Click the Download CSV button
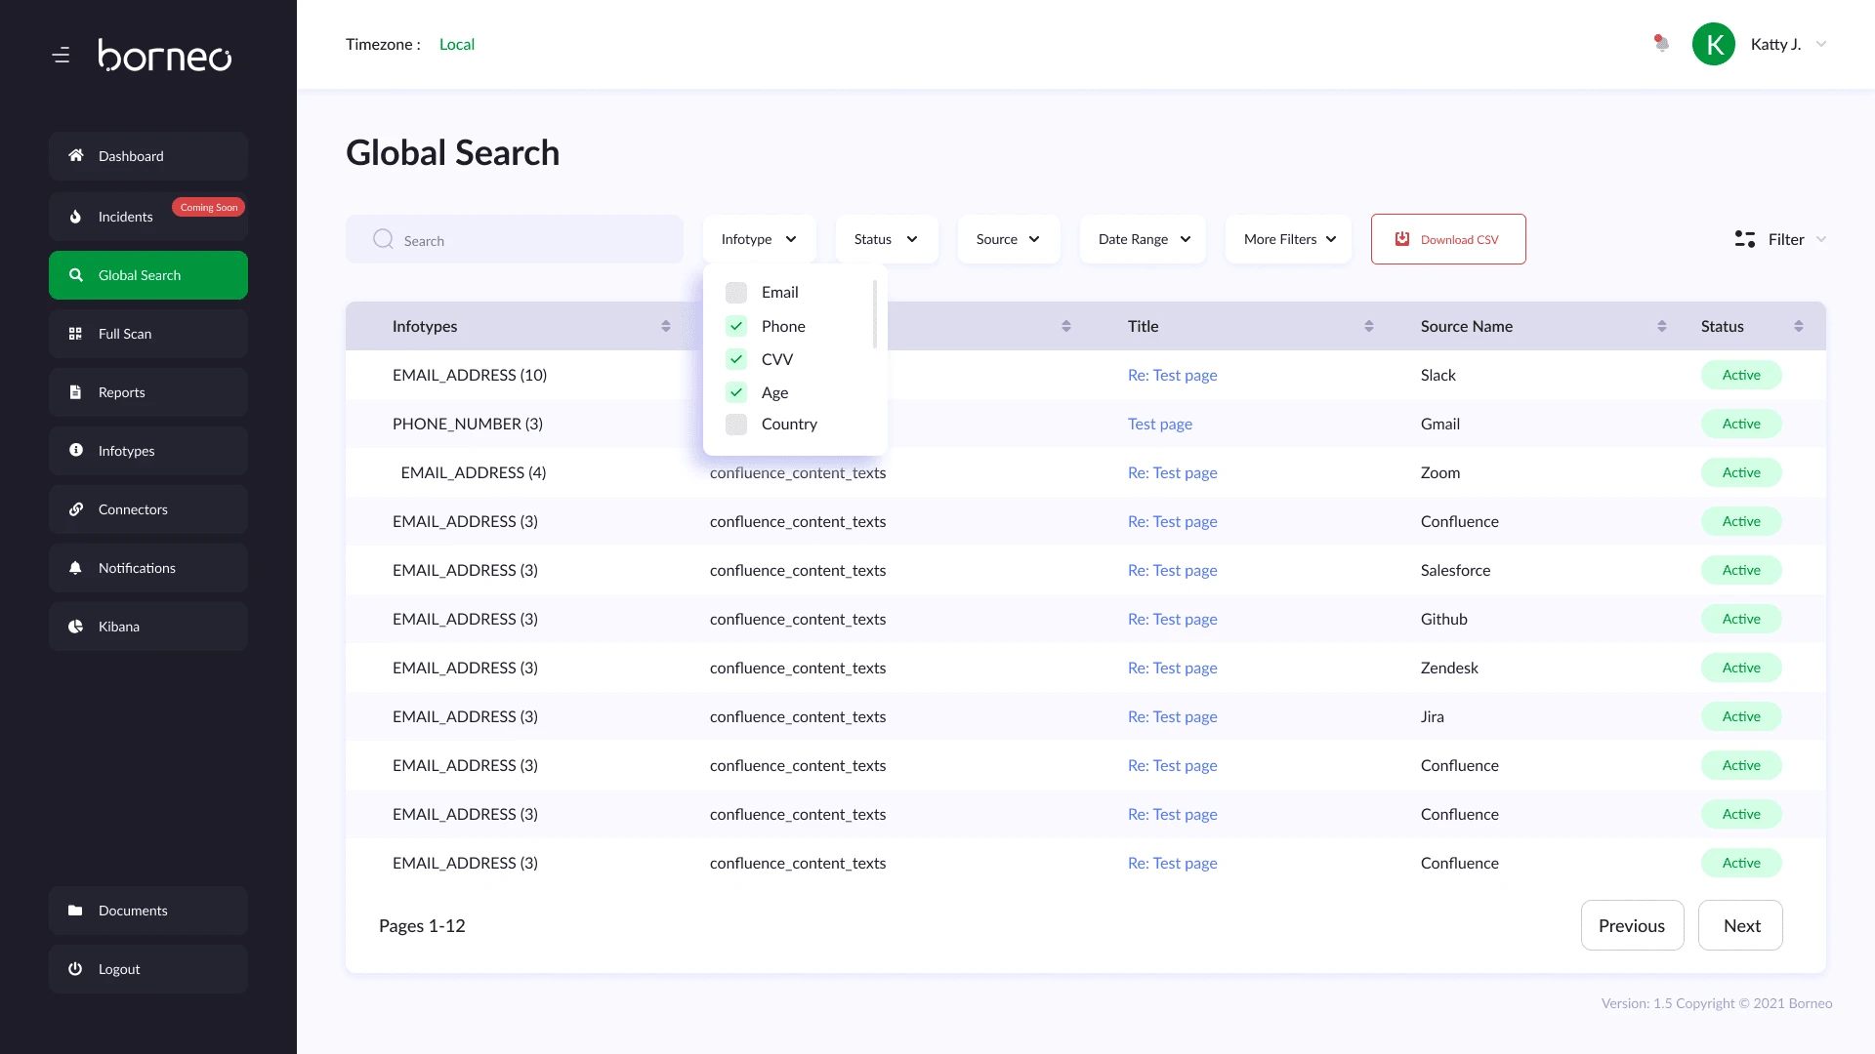The width and height of the screenshot is (1875, 1054). coord(1448,239)
